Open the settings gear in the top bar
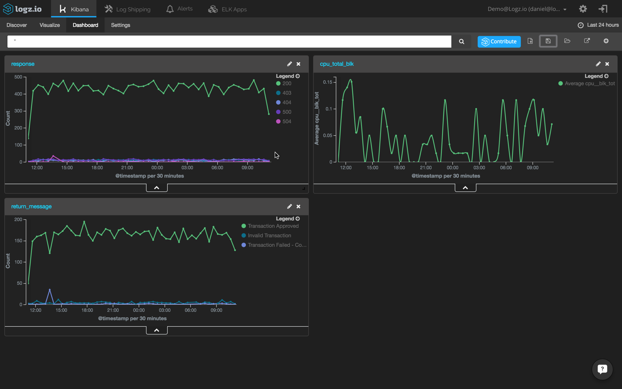The height and width of the screenshot is (389, 622). pos(583,9)
